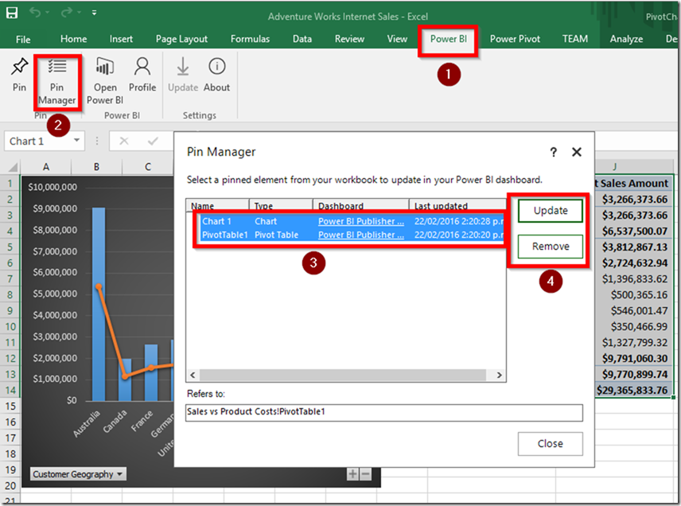Click the Close button in Pin Manager
The height and width of the screenshot is (506, 681).
551,443
